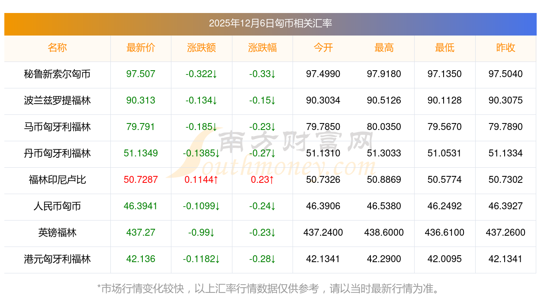Click high value '51.3033'
The width and height of the screenshot is (541, 302).
coord(384,153)
